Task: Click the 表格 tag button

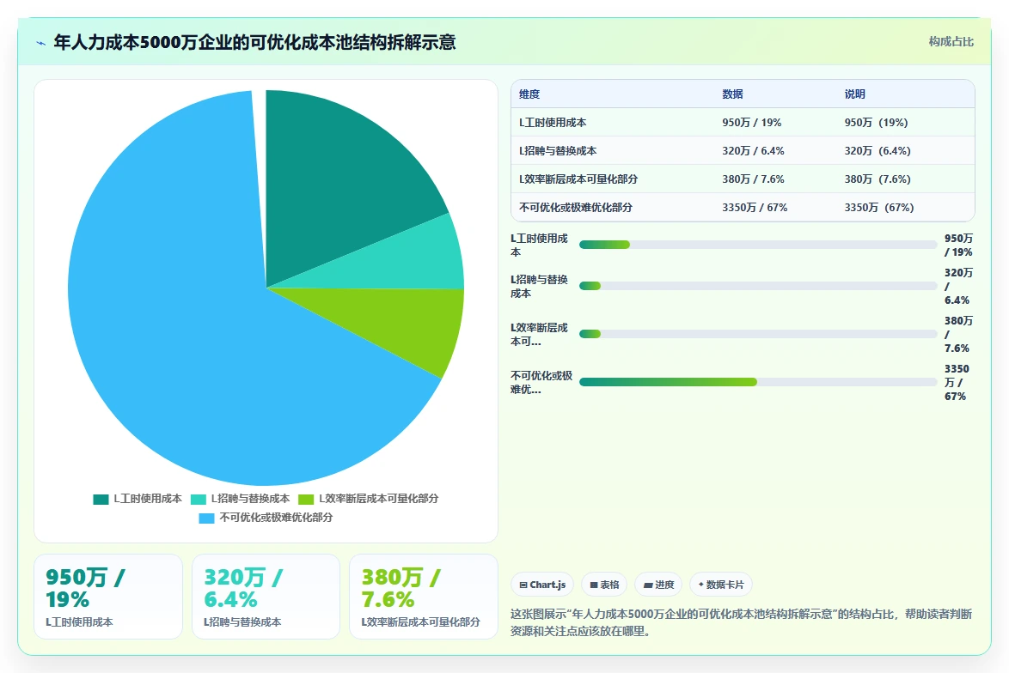Action: pyautogui.click(x=604, y=585)
